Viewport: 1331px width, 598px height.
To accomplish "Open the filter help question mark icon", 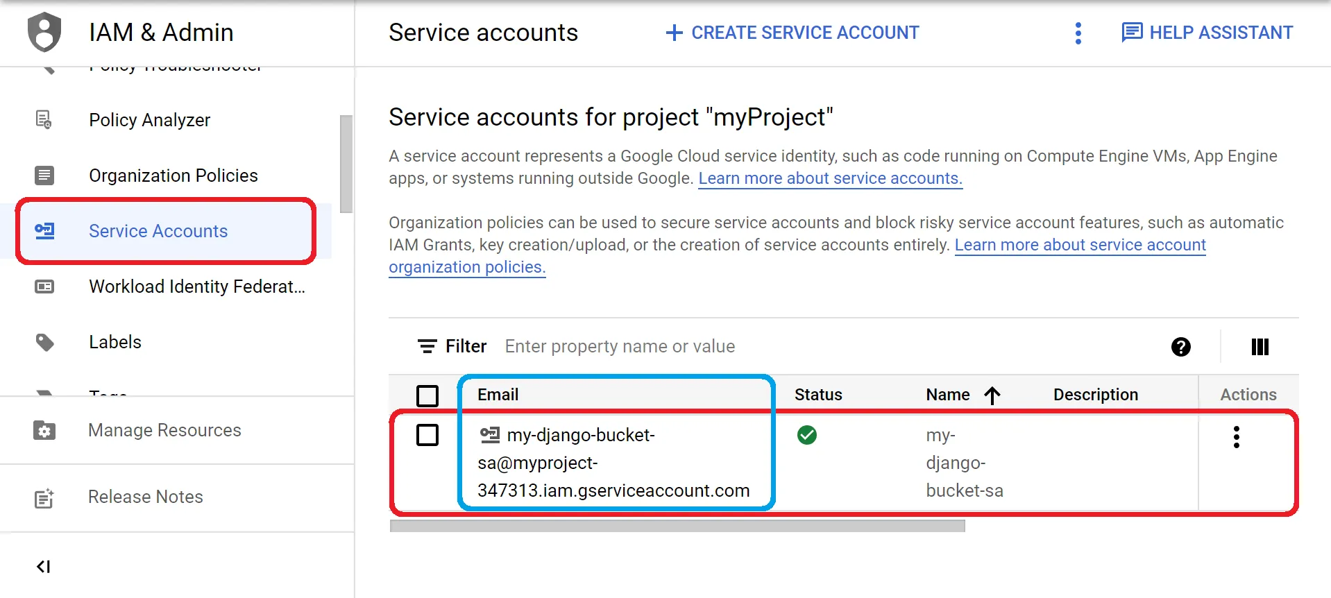I will [1180, 347].
